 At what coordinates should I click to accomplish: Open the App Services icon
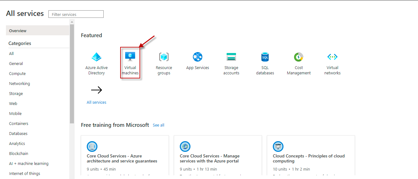198,57
